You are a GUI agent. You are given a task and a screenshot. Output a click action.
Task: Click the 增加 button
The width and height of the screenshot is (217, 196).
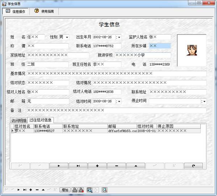pyautogui.click(x=65, y=189)
